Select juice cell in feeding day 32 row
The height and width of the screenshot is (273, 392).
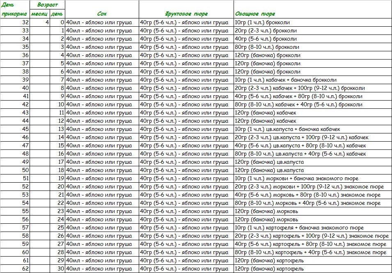102,23
